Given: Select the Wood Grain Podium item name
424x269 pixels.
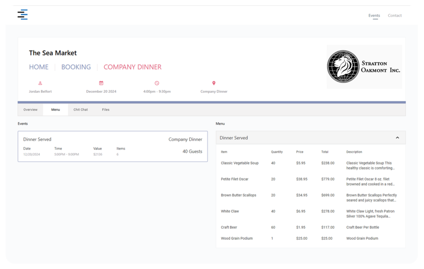Looking at the screenshot, I should coord(236,238).
